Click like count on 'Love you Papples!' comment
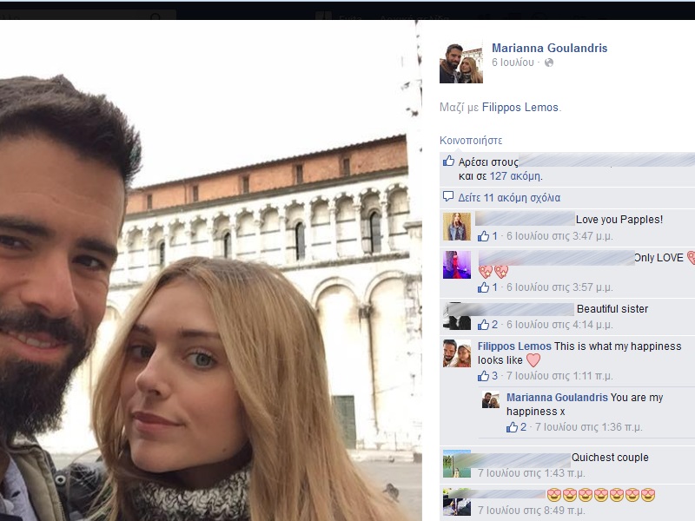The image size is (695, 521). (487, 236)
